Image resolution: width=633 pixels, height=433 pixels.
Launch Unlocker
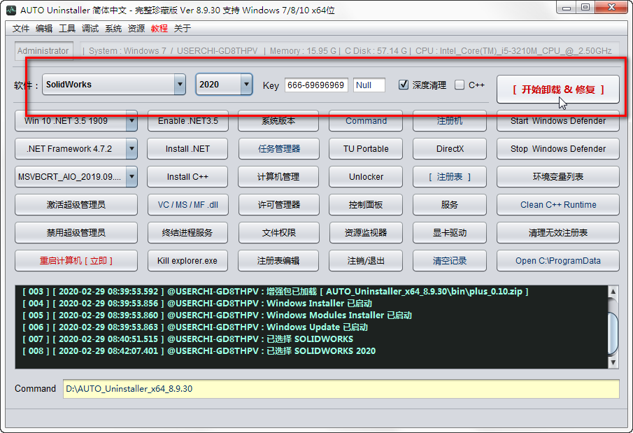click(366, 176)
